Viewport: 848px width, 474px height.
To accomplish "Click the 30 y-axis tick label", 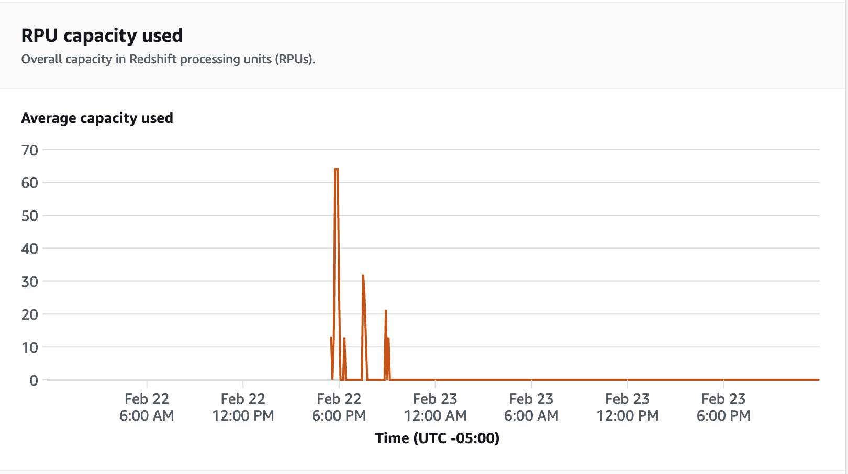I will (30, 281).
